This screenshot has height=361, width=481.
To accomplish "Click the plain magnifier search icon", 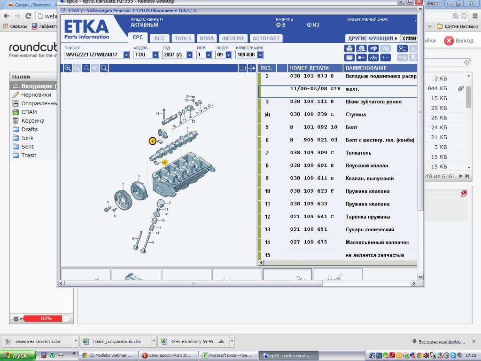I will (104, 68).
